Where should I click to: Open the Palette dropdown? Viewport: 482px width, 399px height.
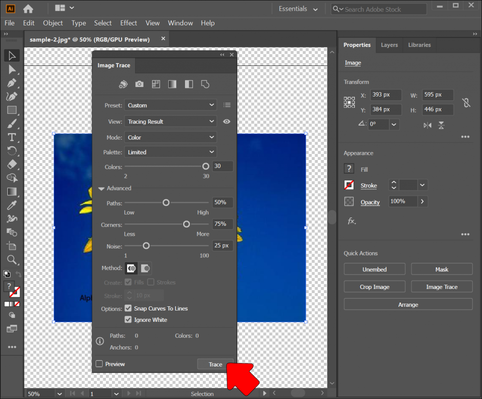pyautogui.click(x=170, y=152)
